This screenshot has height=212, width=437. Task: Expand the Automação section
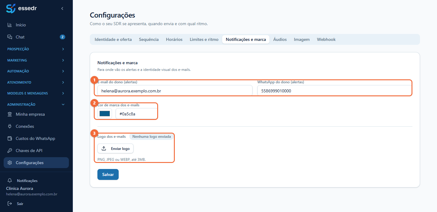coord(36,71)
